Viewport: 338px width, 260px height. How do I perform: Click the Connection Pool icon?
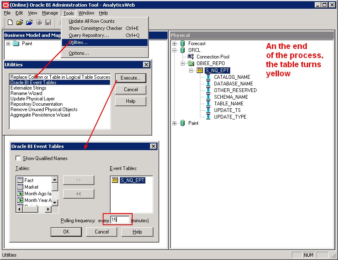coord(191,56)
